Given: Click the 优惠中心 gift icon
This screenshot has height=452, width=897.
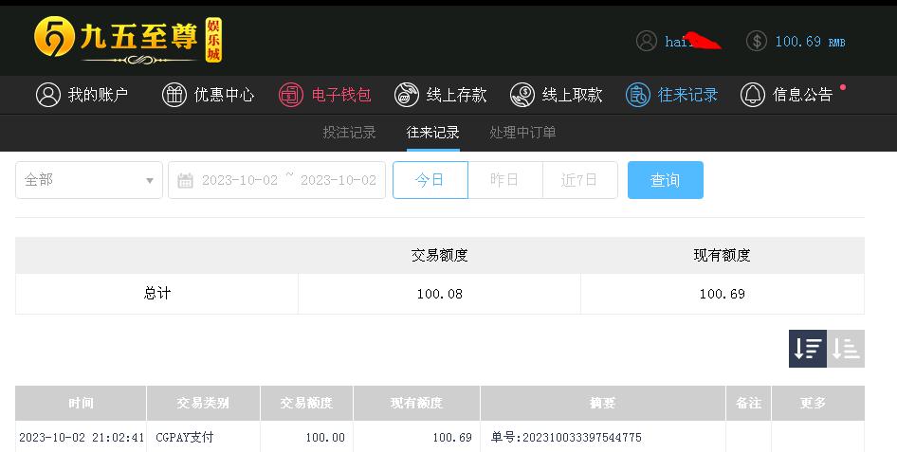Looking at the screenshot, I should click(x=174, y=95).
